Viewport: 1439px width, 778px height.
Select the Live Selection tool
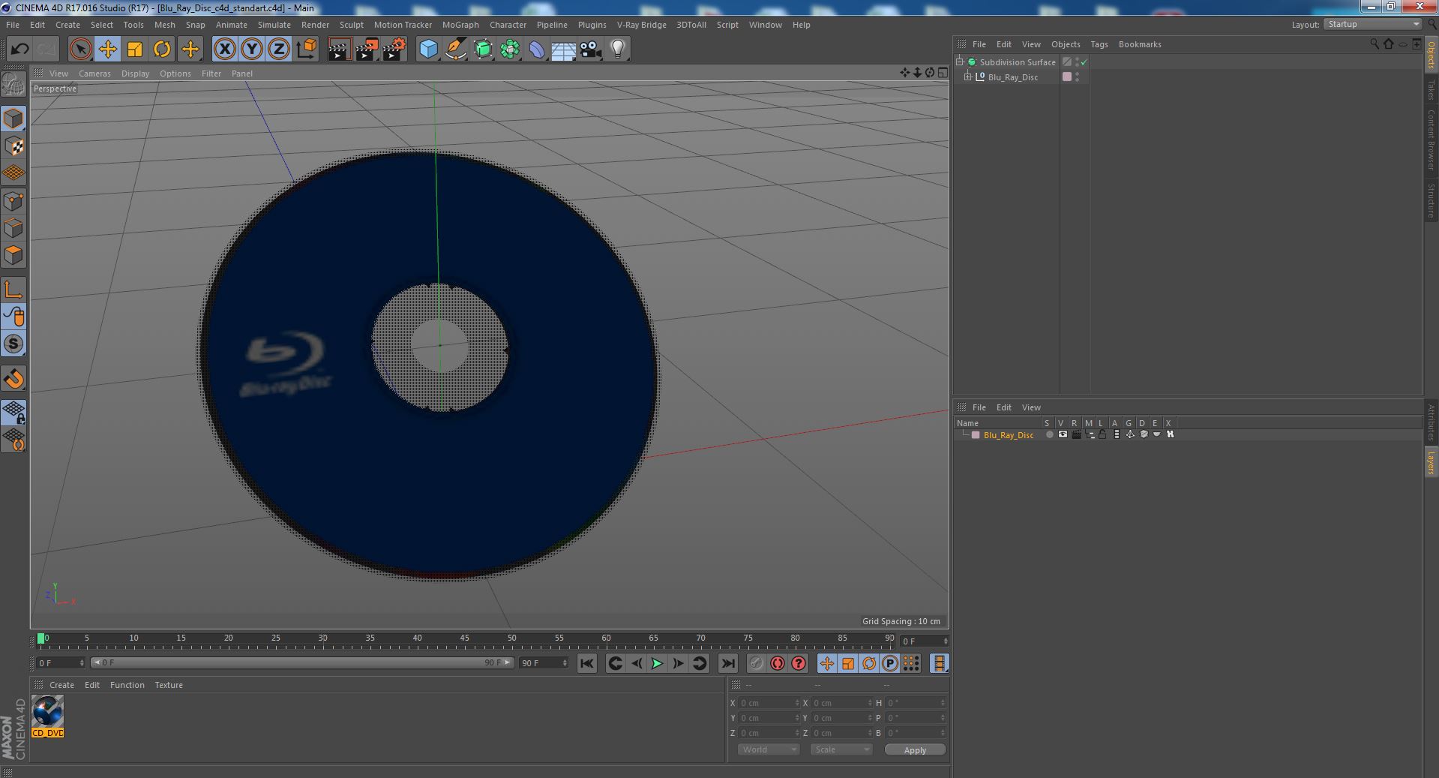pos(80,50)
